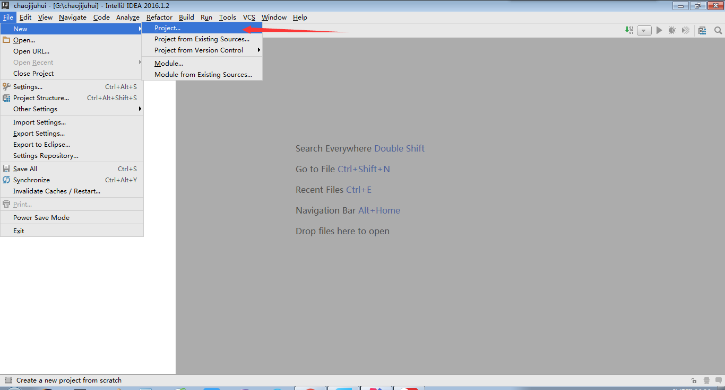Screen dimensions: 725x390
Task: Click Synchronize in File menu
Action: (x=72, y=180)
